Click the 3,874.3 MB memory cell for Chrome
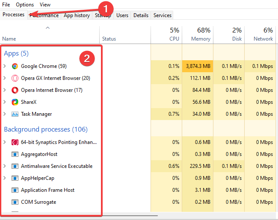 pyautogui.click(x=198, y=66)
